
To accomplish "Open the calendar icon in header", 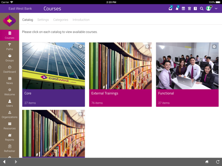I will click(183, 8).
